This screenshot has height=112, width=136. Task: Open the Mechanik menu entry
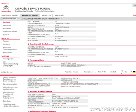pyautogui.click(x=6, y=22)
